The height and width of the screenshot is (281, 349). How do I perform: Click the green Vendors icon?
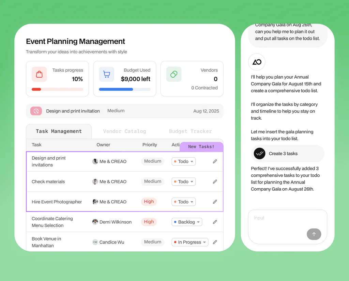tap(174, 74)
